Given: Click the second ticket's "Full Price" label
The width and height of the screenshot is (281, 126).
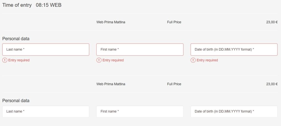Looking at the screenshot, I should (174, 84).
